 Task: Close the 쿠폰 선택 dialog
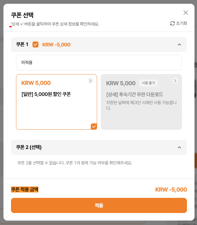[x=186, y=13]
